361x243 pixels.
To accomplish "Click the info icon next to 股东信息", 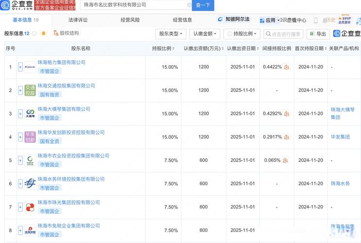I will (x=35, y=34).
